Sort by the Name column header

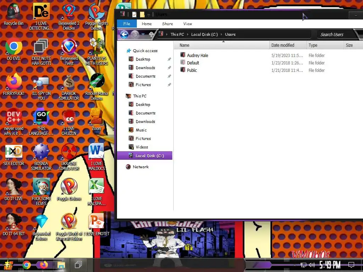click(221, 45)
